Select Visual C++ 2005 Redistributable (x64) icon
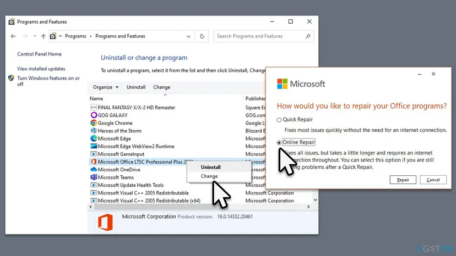This screenshot has width=456, height=256. tap(94, 201)
